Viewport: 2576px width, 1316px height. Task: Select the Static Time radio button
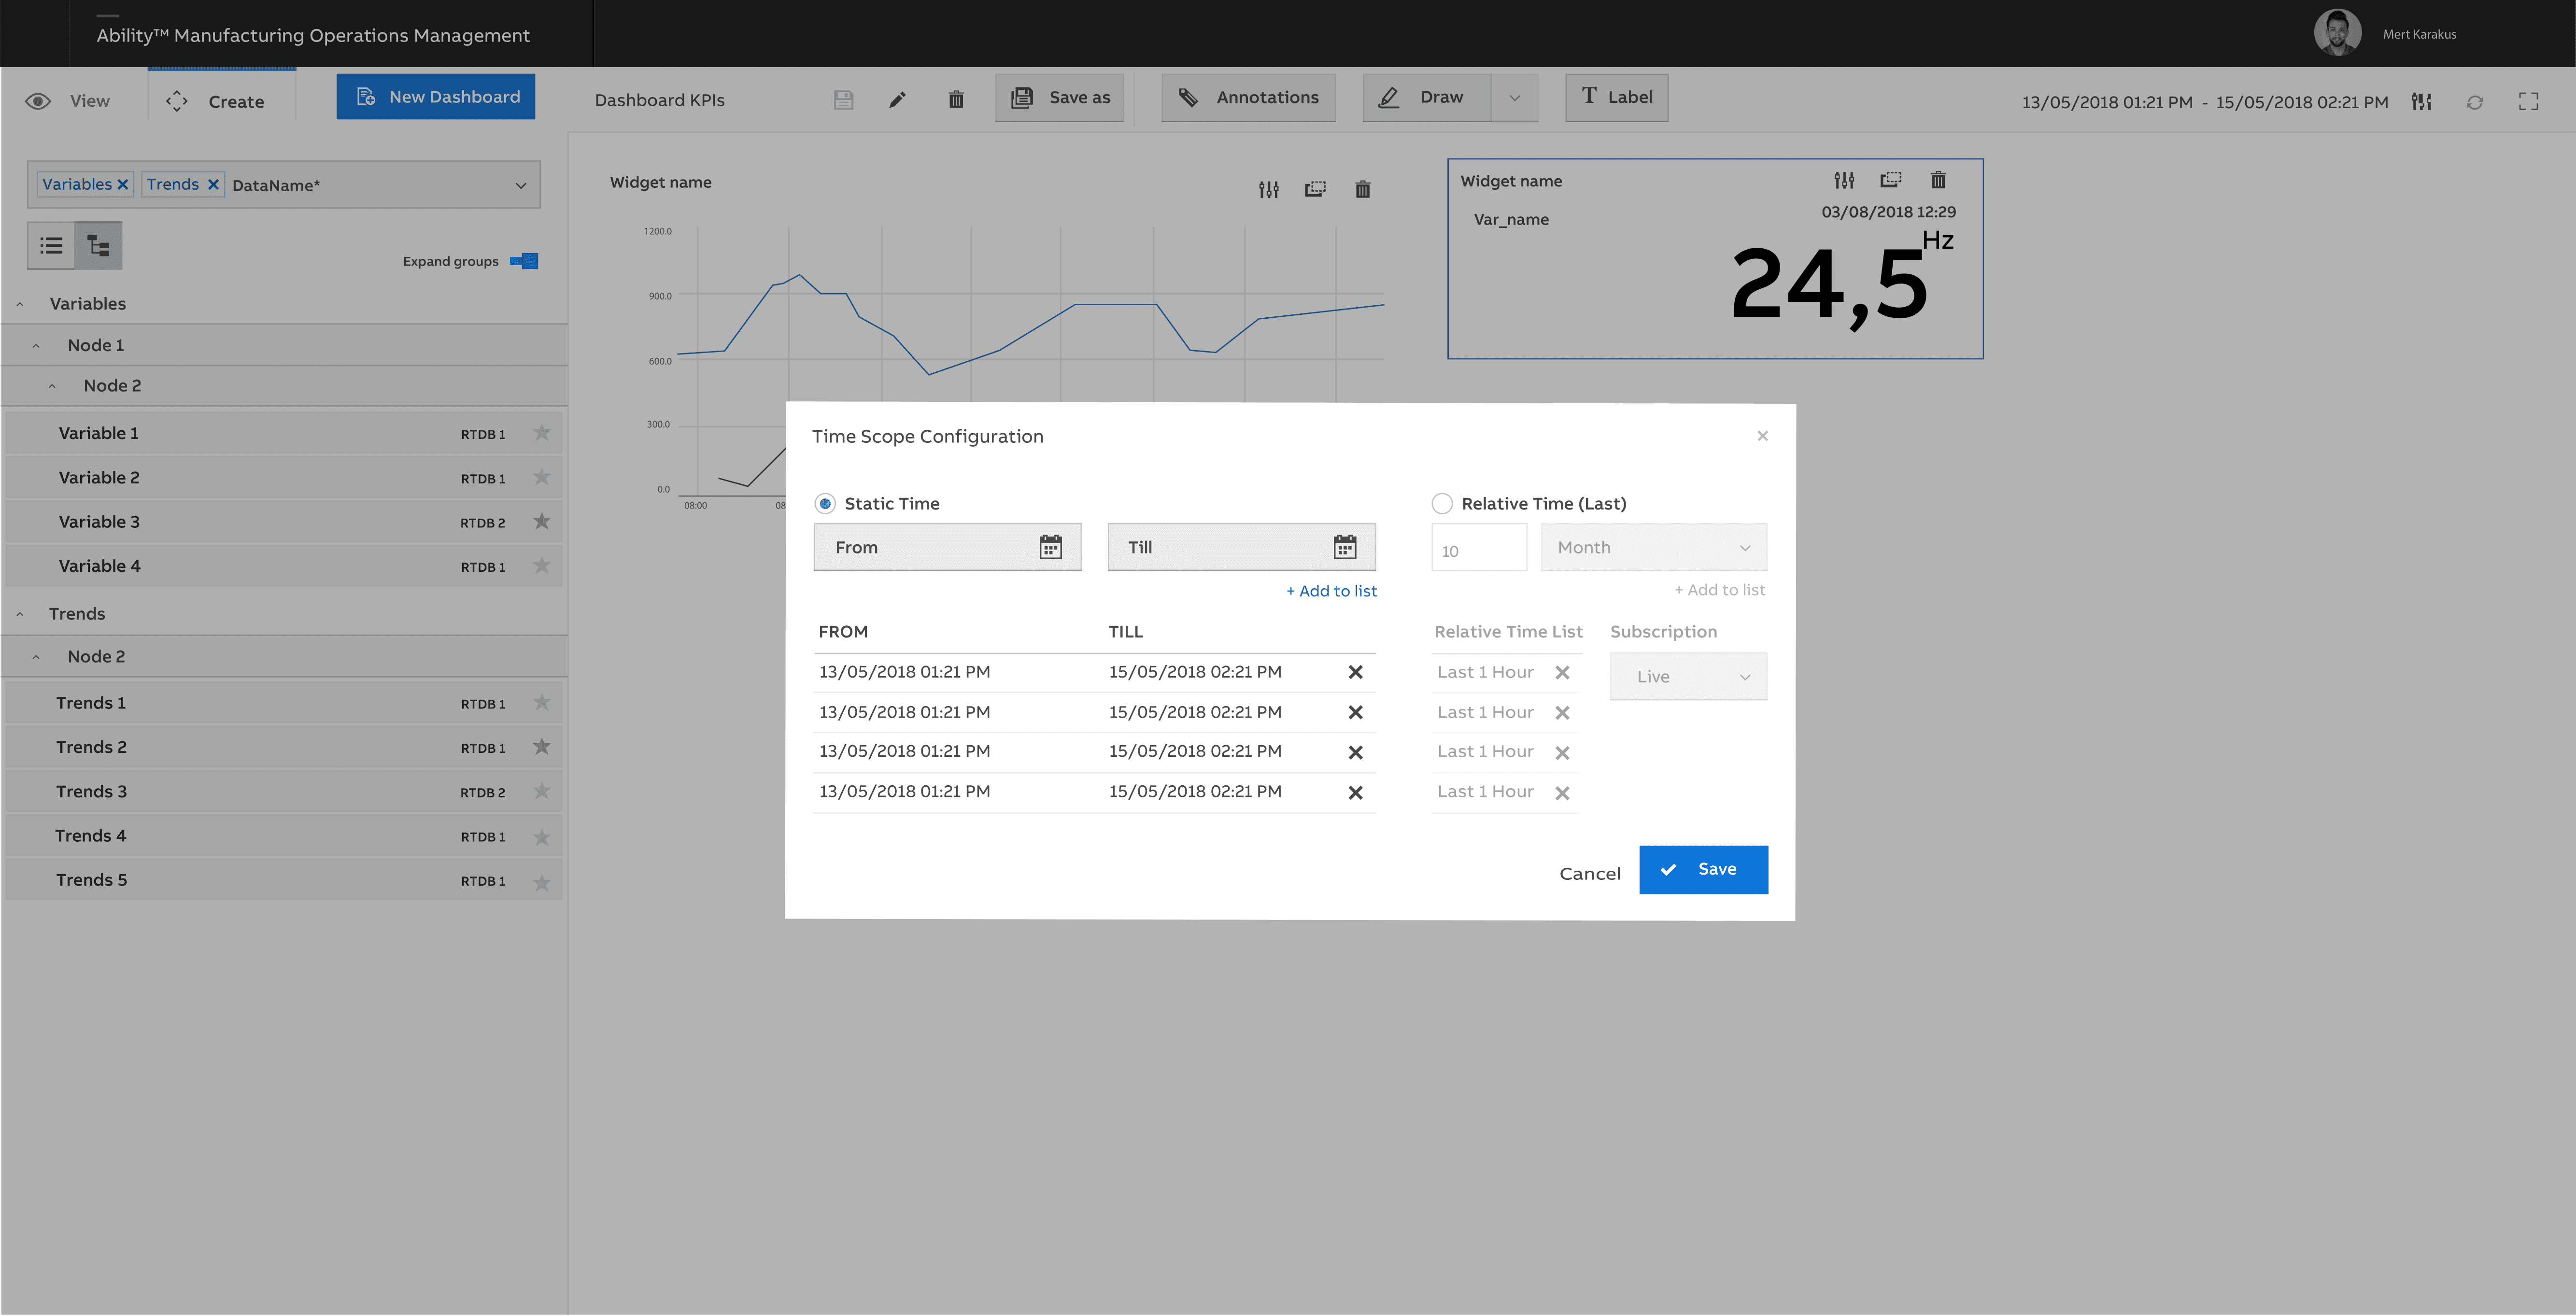coord(825,503)
